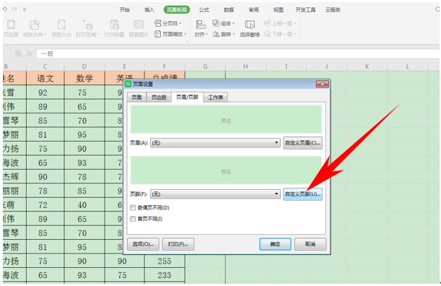
Task: Click cell with value 233
Action: [x=165, y=275]
